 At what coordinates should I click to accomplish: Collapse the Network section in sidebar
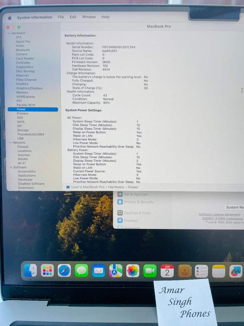tap(10, 143)
